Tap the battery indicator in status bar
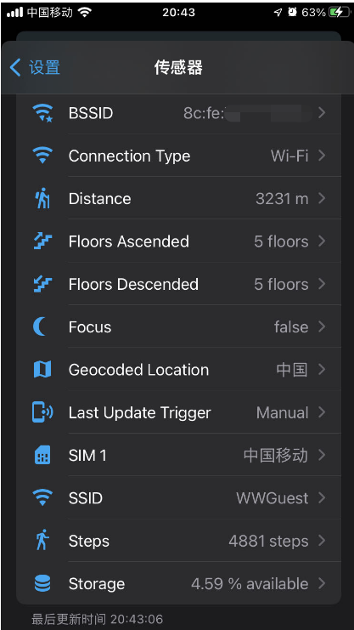Viewport: 354px width, 630px height. tap(340, 13)
